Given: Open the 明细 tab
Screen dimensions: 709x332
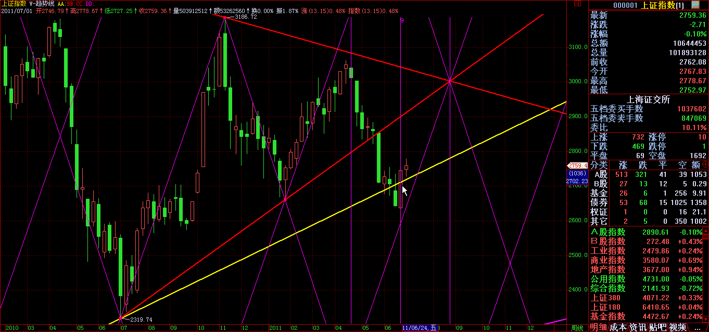Looking at the screenshot, I should click(x=598, y=327).
